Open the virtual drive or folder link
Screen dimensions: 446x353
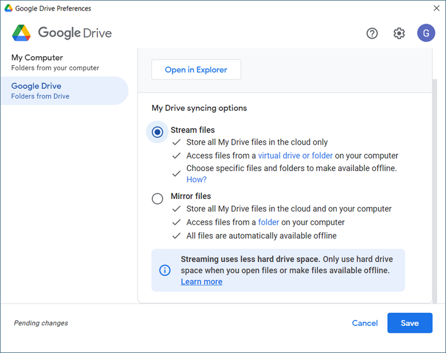(x=295, y=156)
